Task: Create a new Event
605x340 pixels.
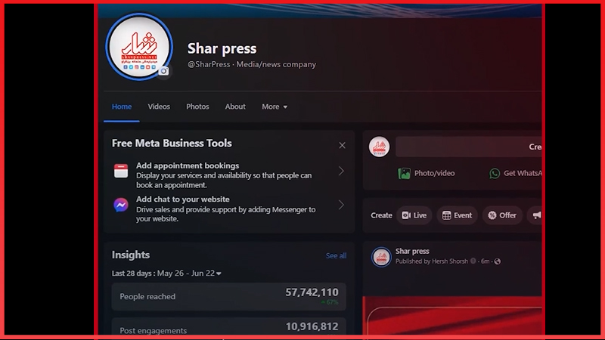Action: [457, 215]
